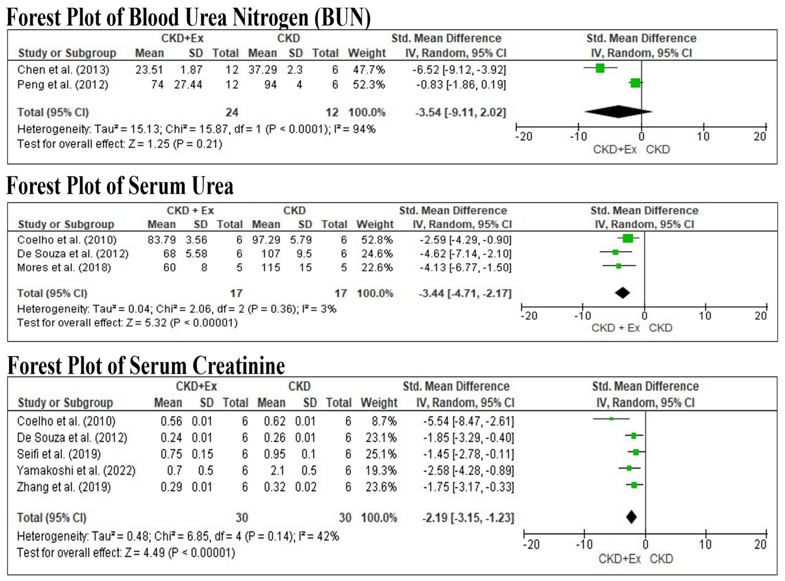This screenshot has width=785, height=581.
Task: Click the Forest Plot of Serum Urea heading
Action: 120,186
